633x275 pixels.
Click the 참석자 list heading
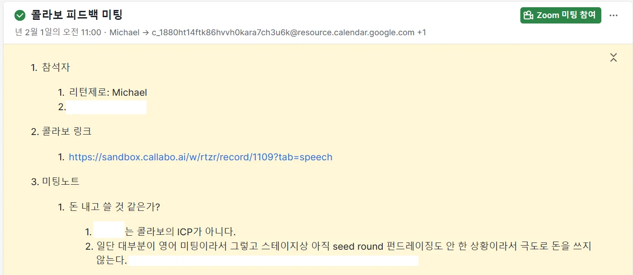[x=56, y=68]
